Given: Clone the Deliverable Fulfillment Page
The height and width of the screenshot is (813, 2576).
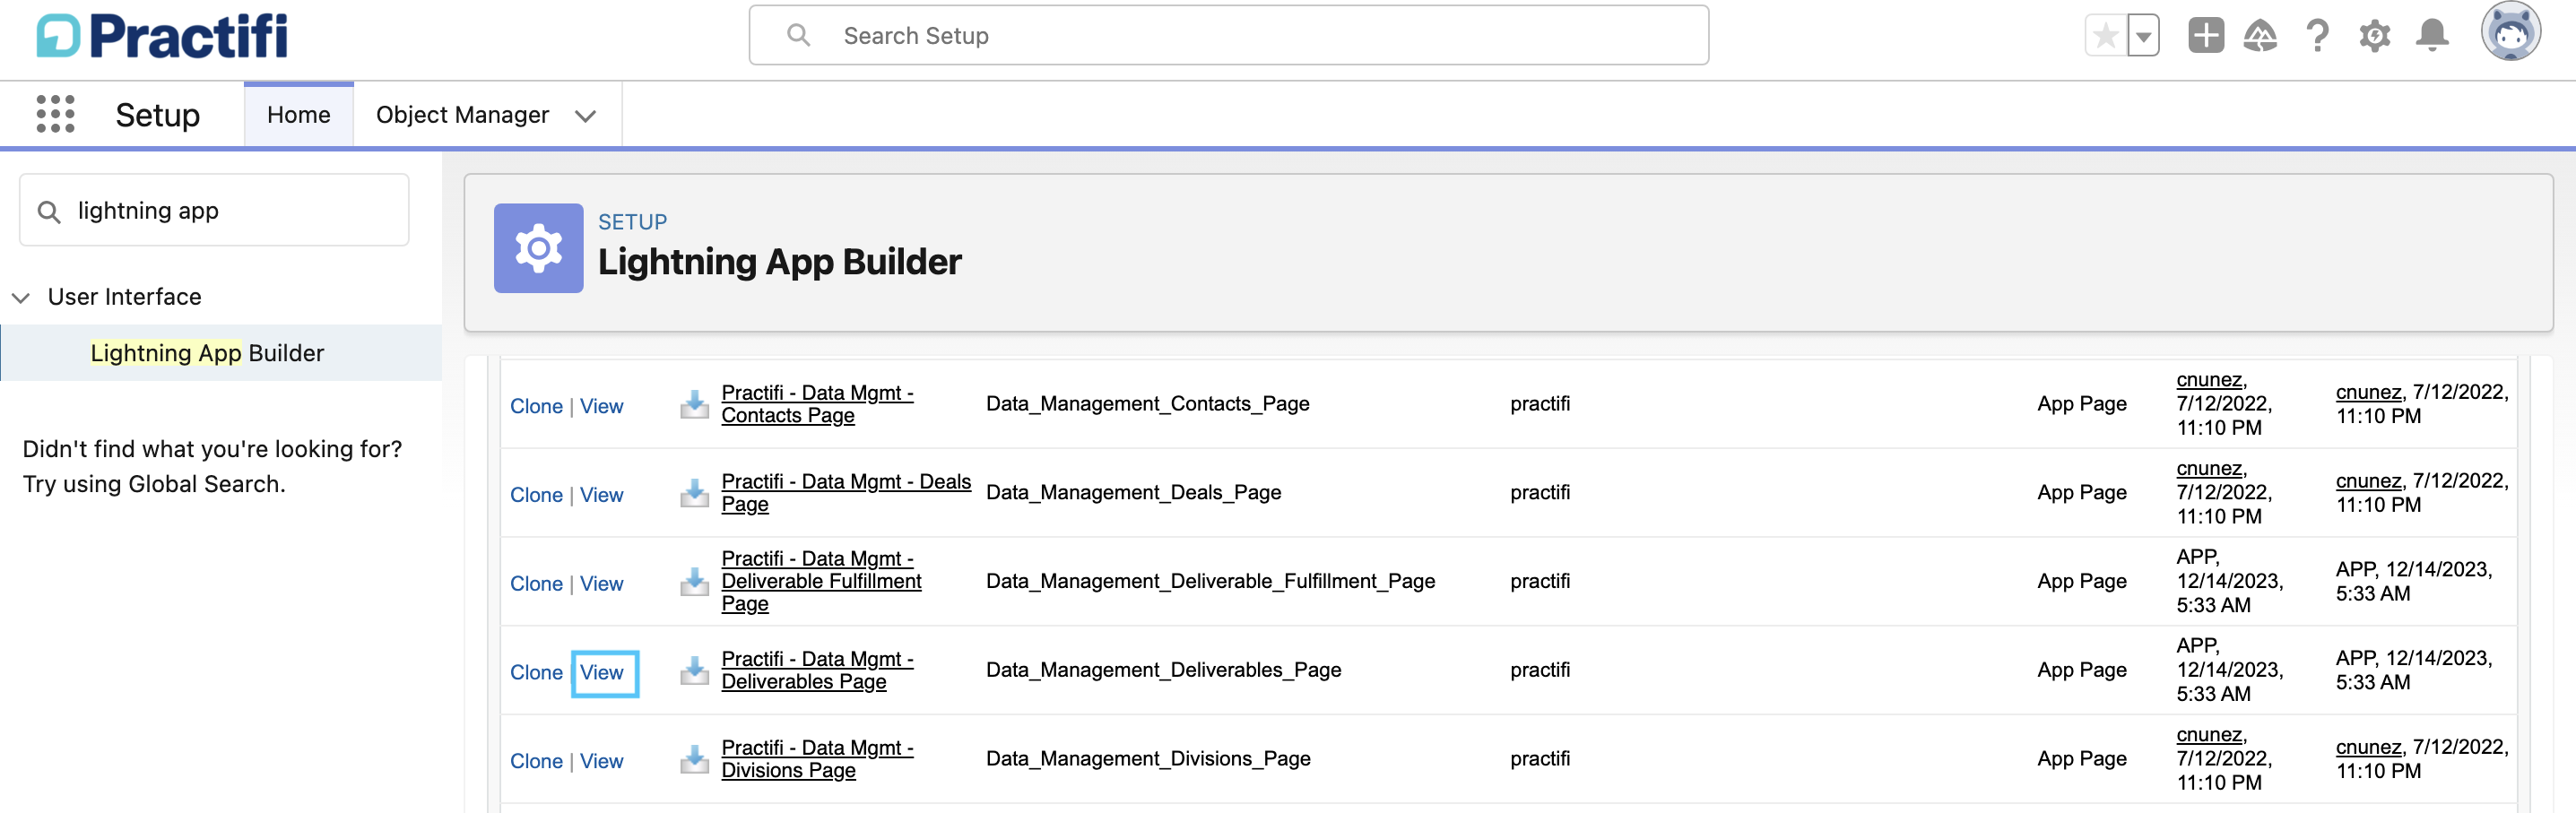Looking at the screenshot, I should click(x=536, y=584).
